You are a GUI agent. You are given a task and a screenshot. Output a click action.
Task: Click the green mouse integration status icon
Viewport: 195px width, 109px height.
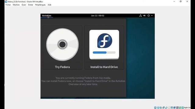point(180,107)
